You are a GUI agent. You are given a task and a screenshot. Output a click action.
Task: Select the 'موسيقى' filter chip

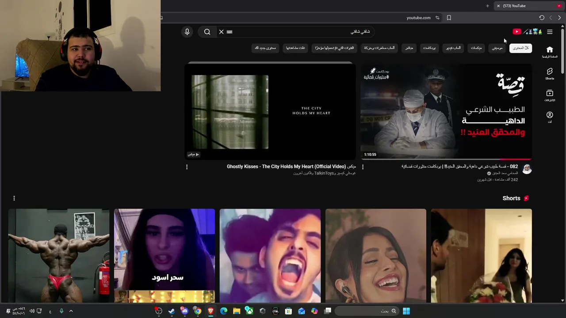[x=497, y=48]
